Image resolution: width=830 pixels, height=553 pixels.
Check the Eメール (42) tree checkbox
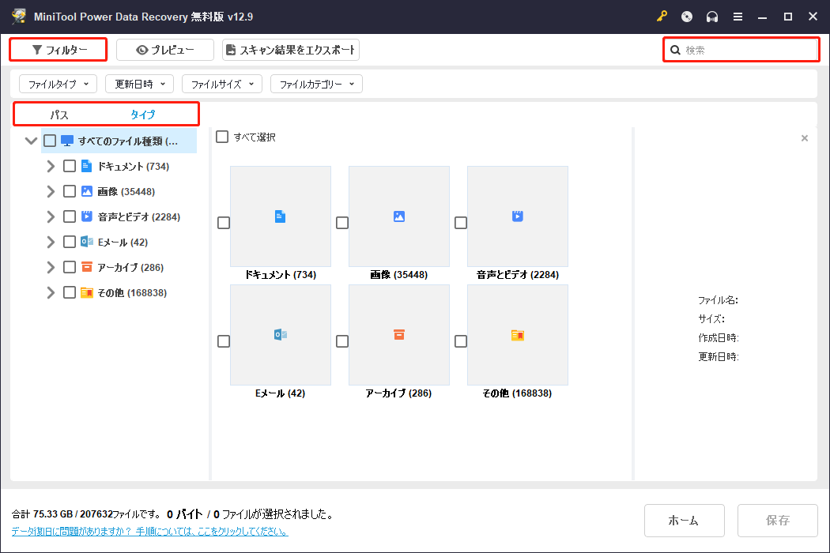coord(70,242)
